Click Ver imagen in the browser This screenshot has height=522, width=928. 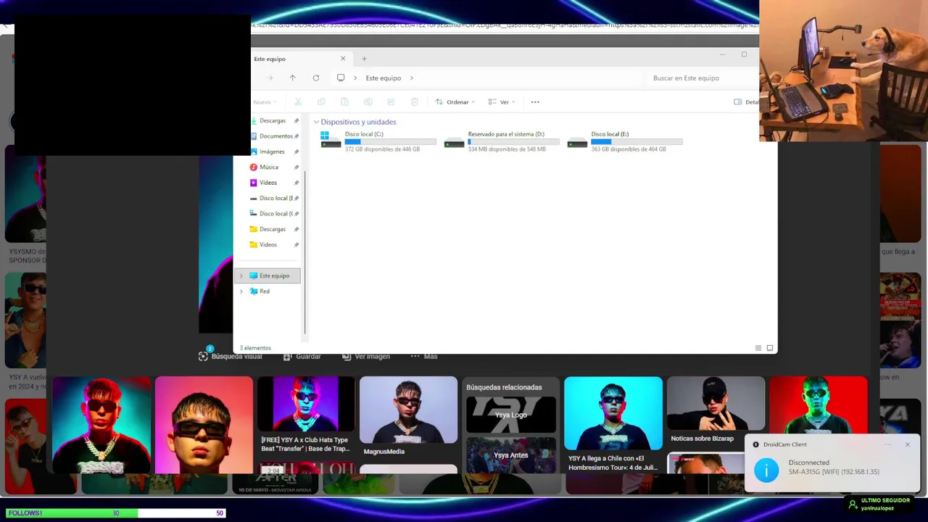tap(365, 356)
